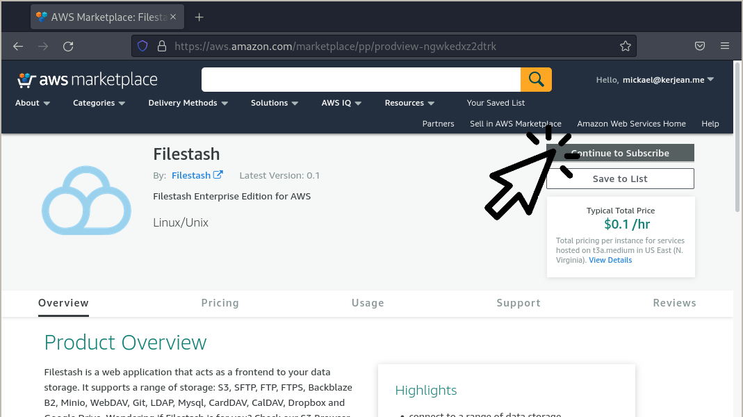
Task: Click the browser URL address bar
Action: coord(384,46)
